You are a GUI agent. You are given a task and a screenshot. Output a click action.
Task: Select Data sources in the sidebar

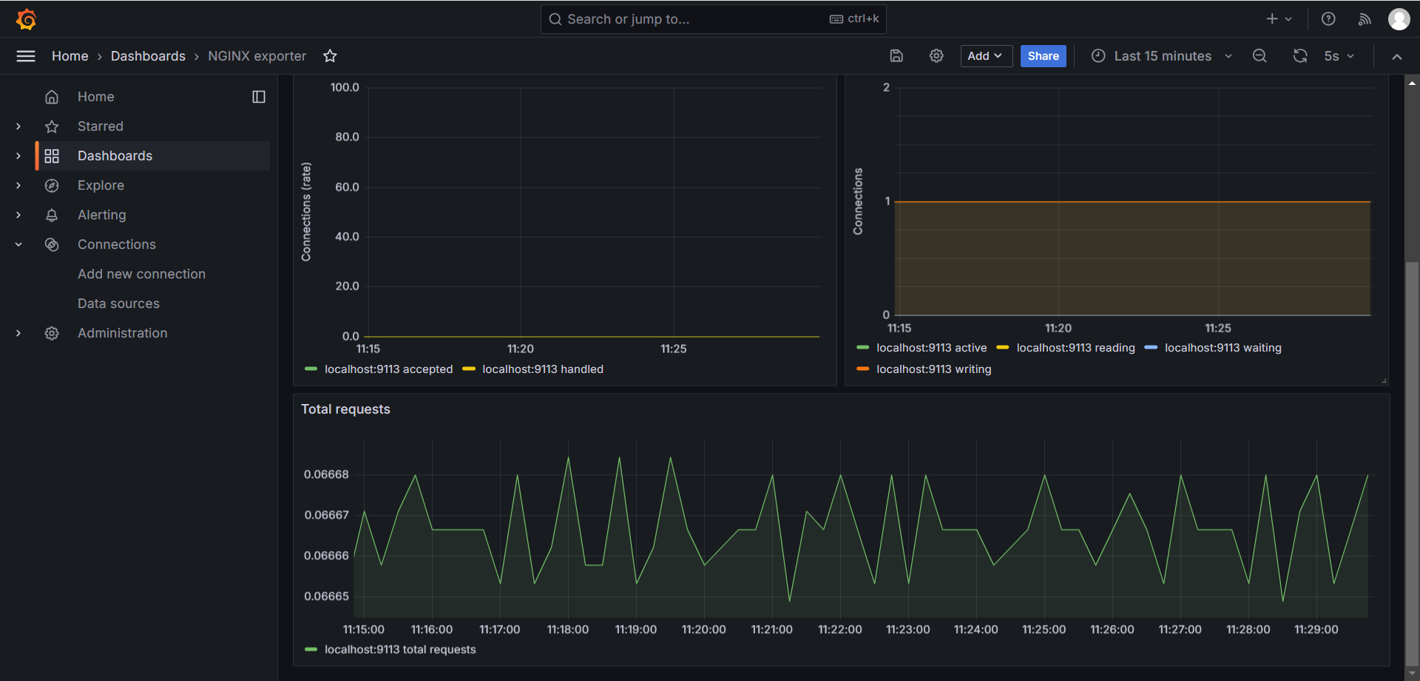pos(118,304)
